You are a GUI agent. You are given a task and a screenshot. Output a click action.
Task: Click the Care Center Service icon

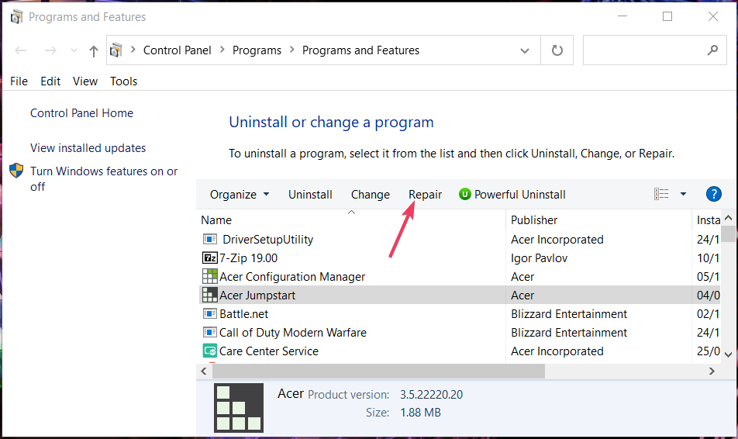coord(210,351)
